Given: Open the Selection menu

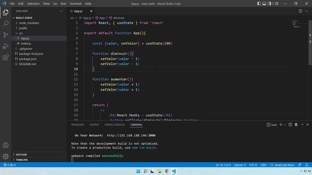Looking at the screenshot, I should click(33, 3).
